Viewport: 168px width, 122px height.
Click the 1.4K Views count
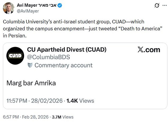(x=80, y=101)
